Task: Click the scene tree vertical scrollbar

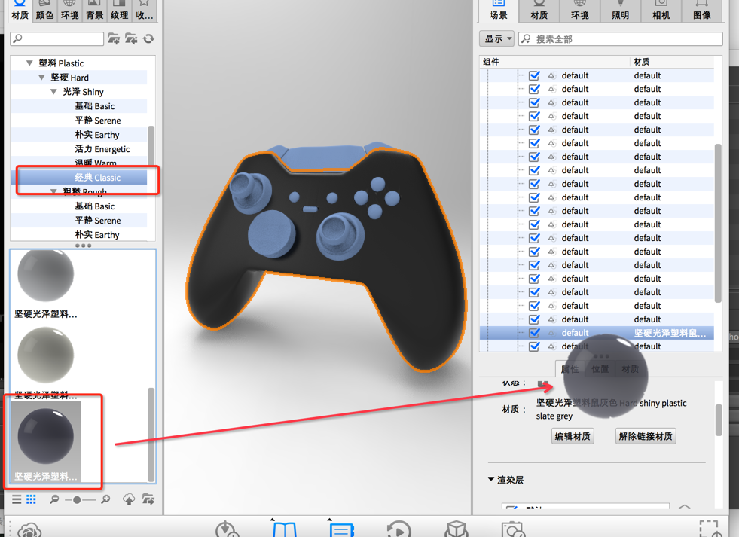Action: [x=718, y=223]
